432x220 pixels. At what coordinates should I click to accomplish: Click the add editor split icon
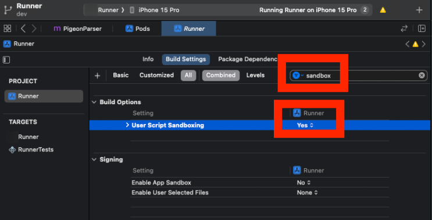pyautogui.click(x=422, y=29)
